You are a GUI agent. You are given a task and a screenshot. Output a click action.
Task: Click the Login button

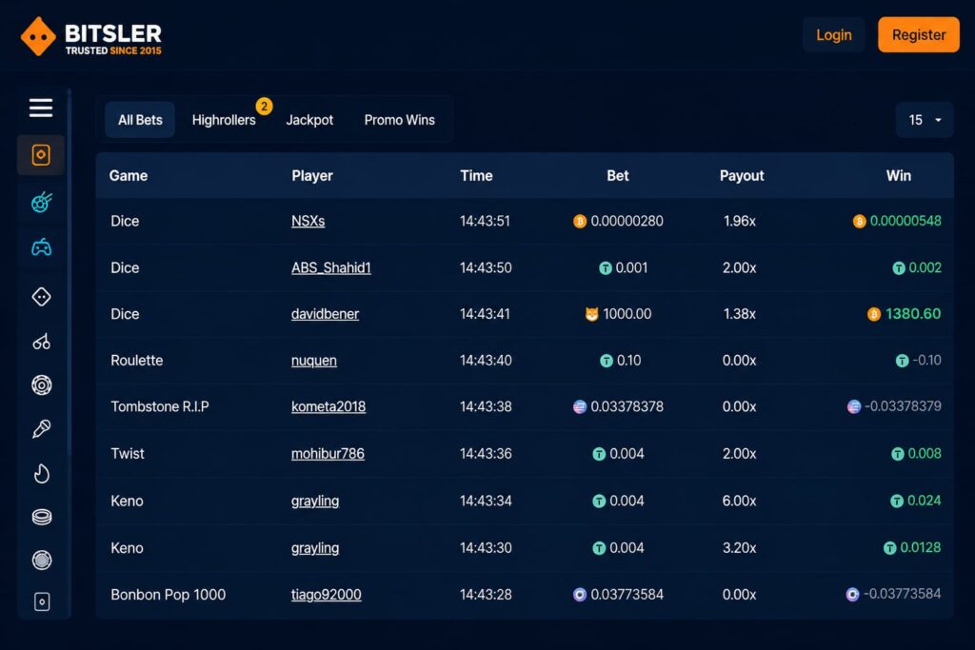point(833,35)
